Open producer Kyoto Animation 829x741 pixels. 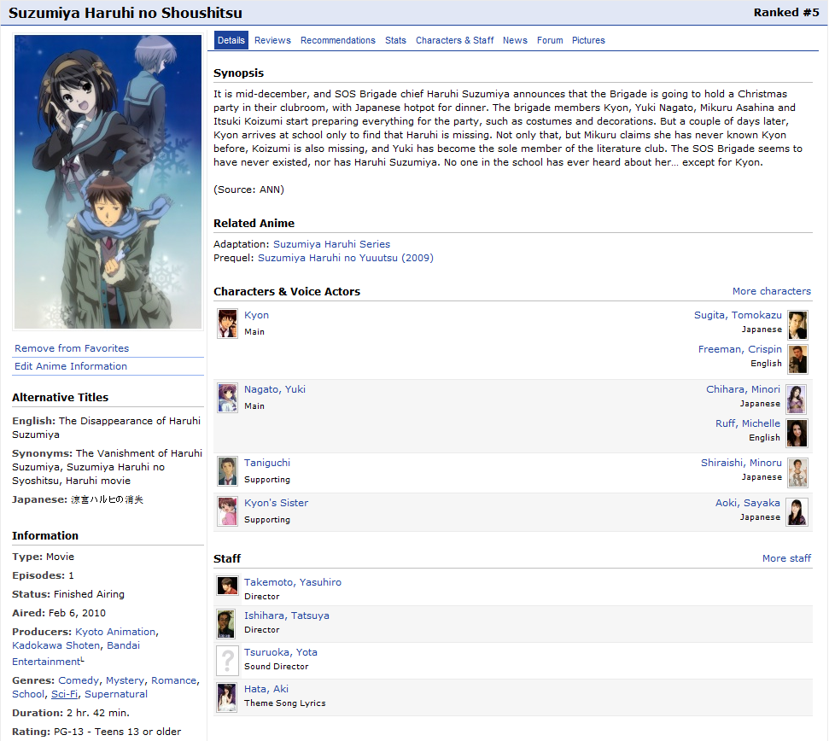click(x=115, y=632)
